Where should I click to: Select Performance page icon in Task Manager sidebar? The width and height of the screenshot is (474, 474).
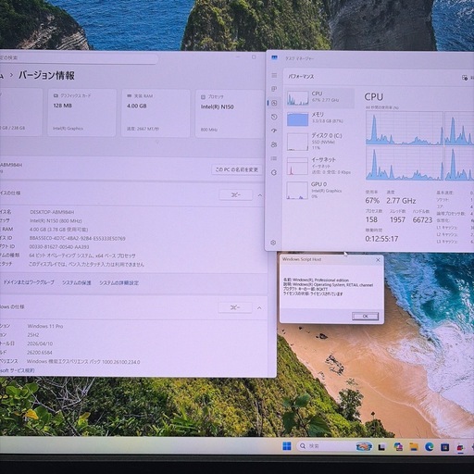tap(274, 103)
